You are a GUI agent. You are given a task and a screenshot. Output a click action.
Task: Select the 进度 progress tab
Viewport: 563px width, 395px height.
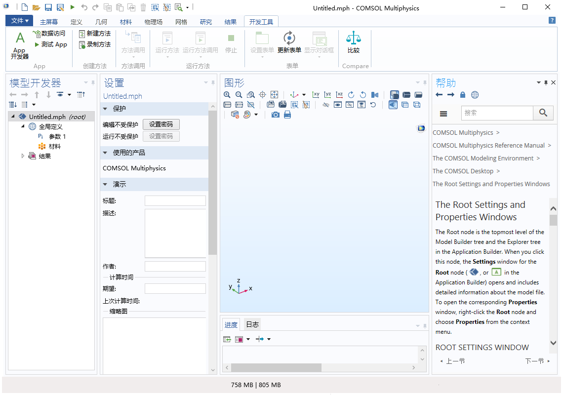231,324
